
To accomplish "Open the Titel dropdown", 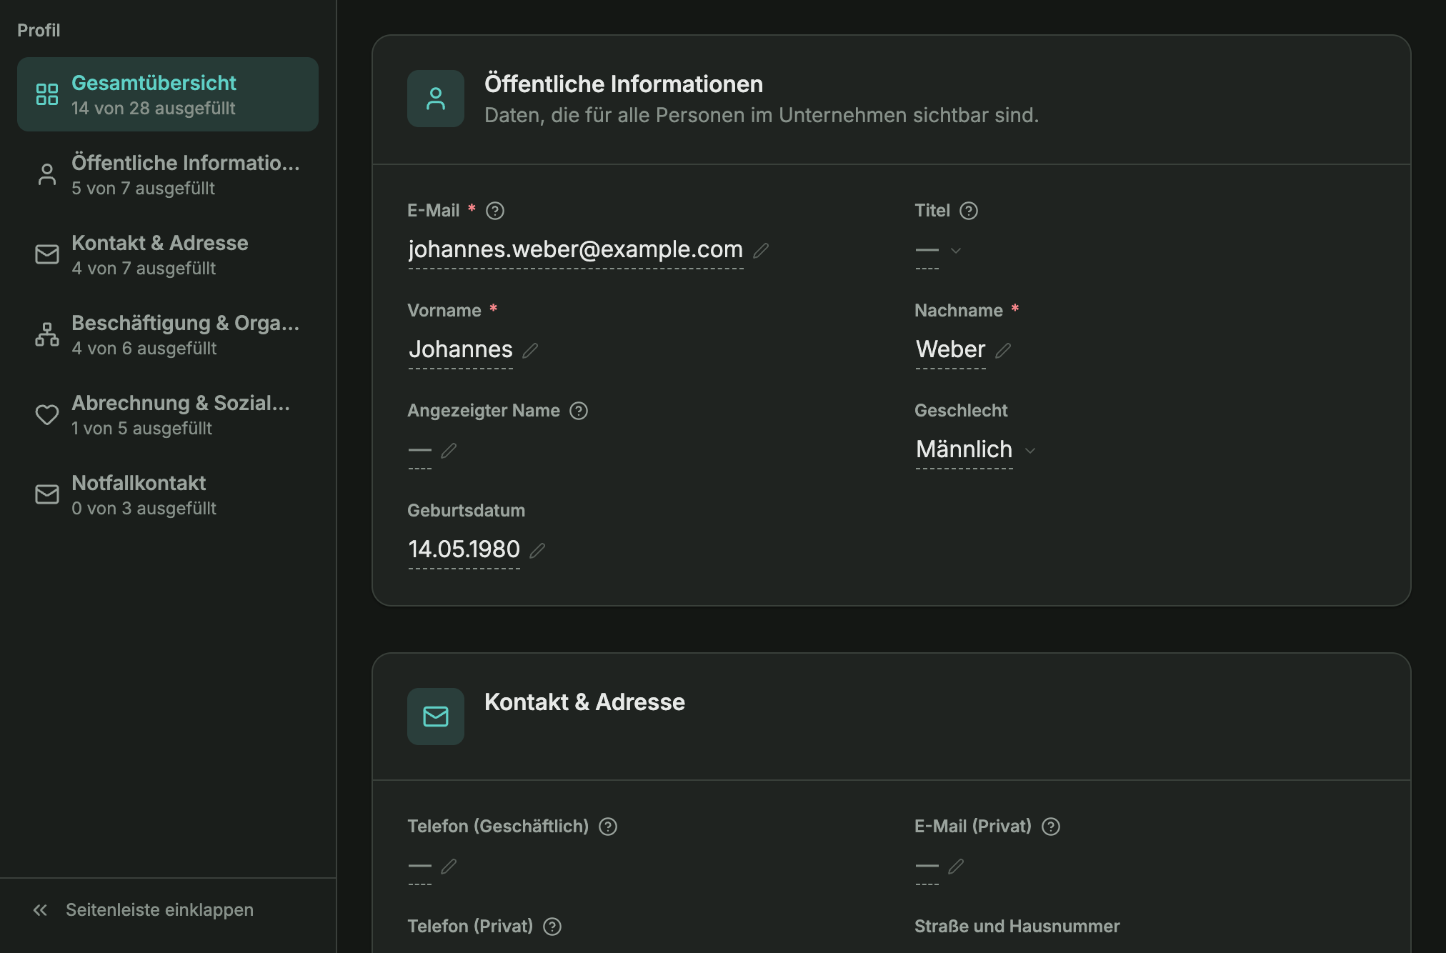I will coord(939,250).
